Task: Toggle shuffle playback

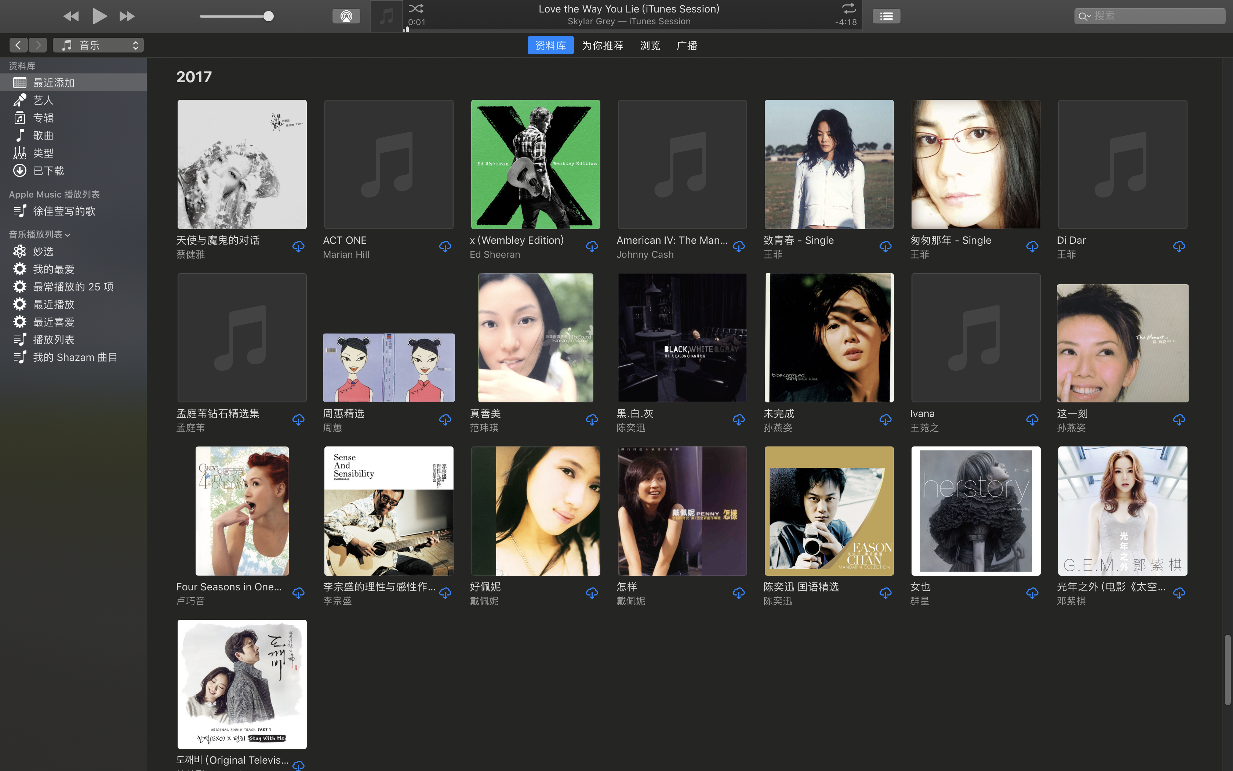Action: point(416,8)
